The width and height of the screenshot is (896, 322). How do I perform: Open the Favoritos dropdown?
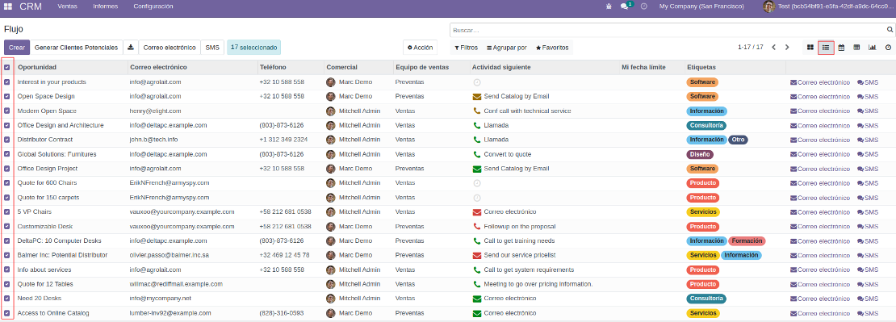(552, 48)
